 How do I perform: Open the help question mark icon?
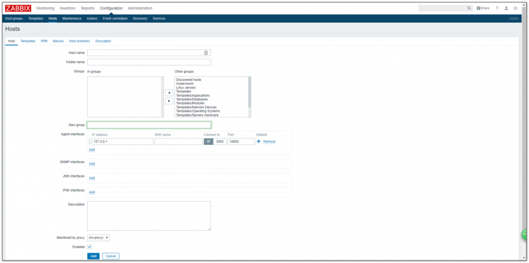pos(497,8)
